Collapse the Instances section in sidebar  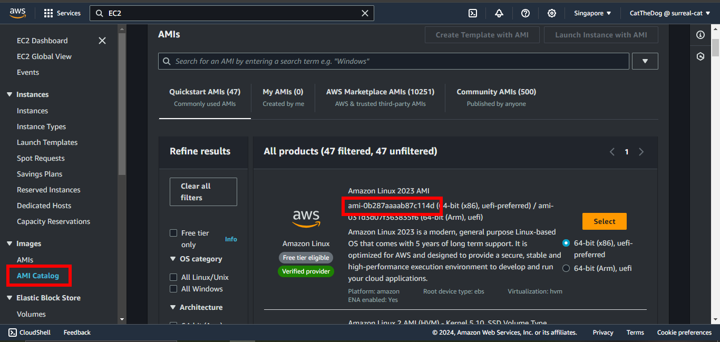9,94
